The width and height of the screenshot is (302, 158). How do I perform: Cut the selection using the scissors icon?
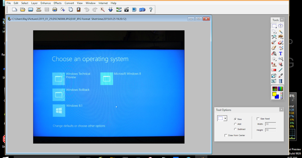click(63, 10)
